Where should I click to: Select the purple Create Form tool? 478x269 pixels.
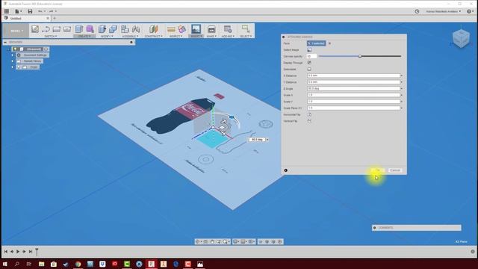(90, 29)
